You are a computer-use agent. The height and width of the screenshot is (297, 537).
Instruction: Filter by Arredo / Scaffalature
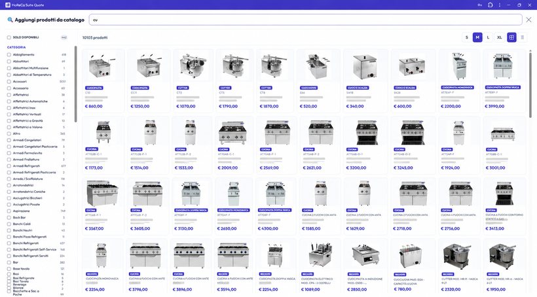(9, 179)
